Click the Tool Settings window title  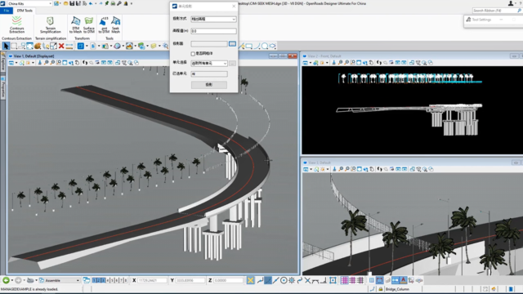pos(481,20)
